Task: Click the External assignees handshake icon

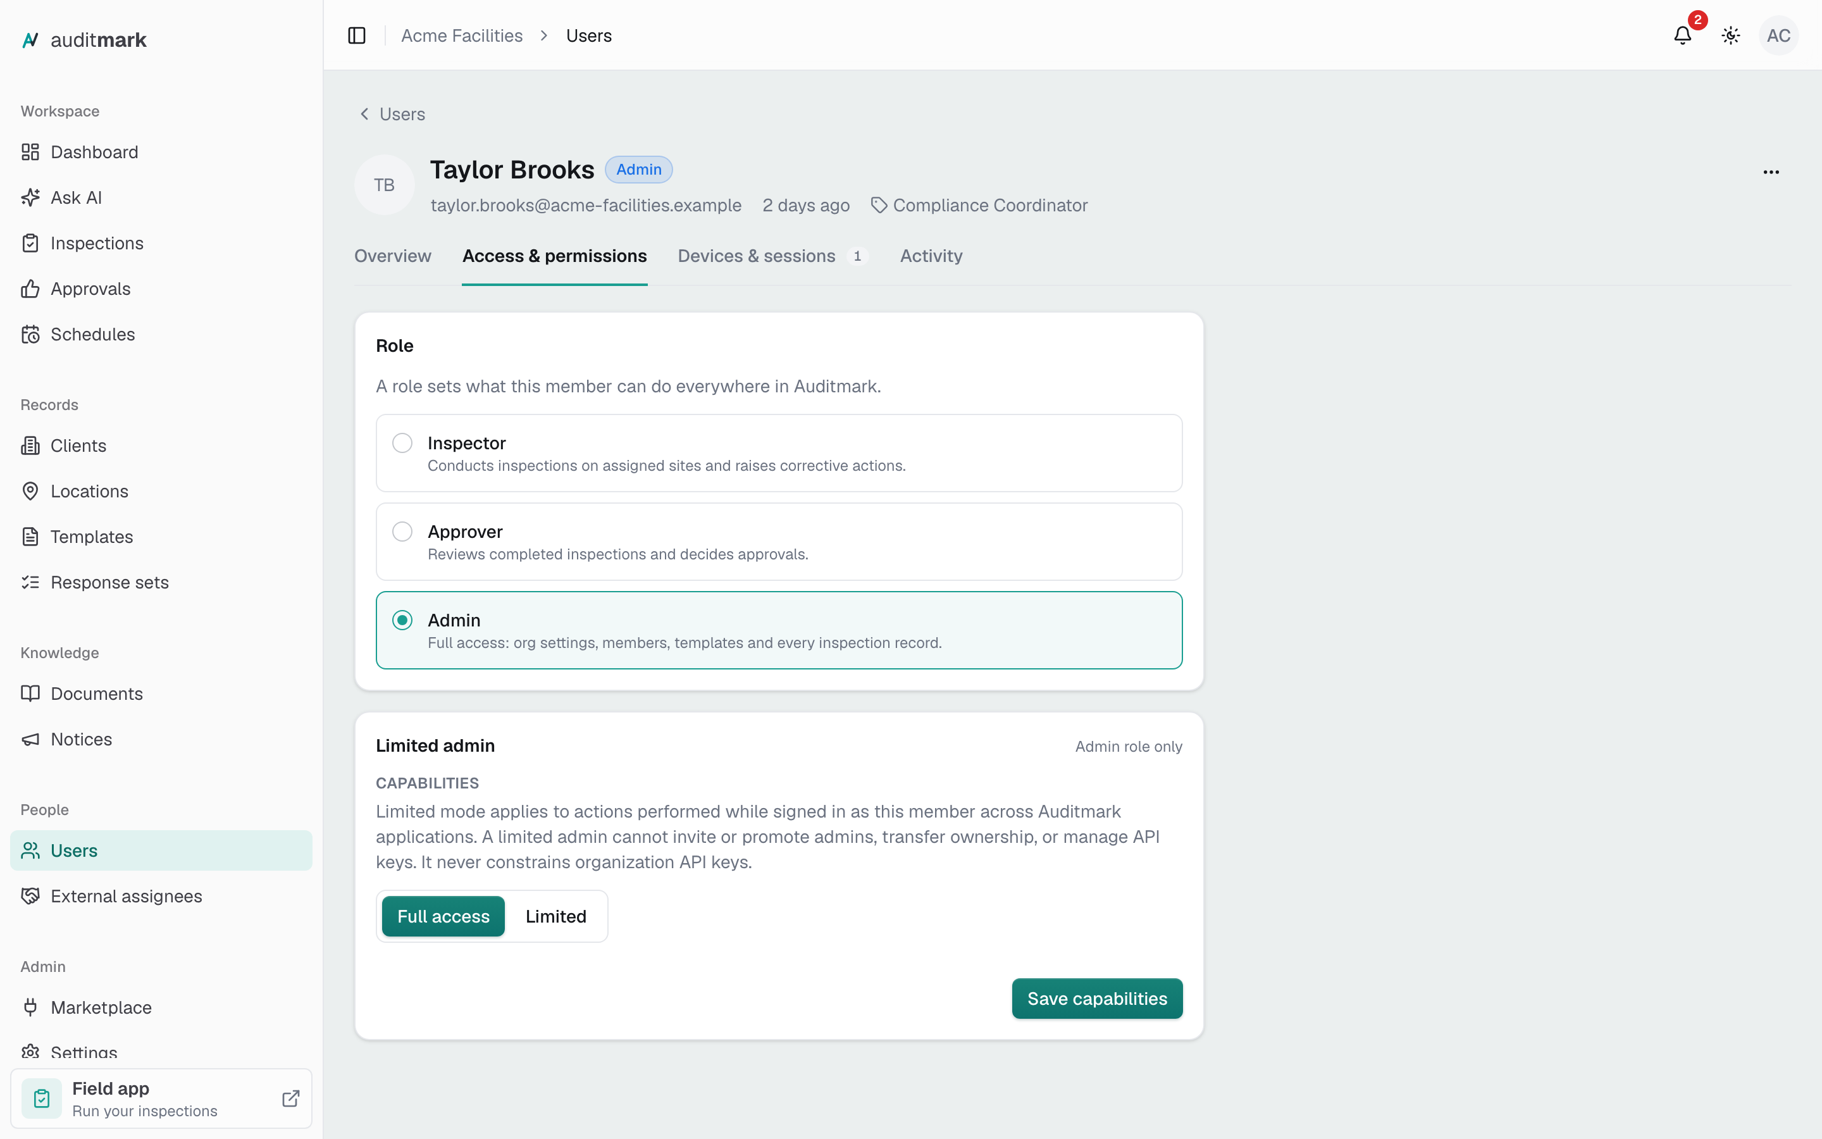Action: 30,897
